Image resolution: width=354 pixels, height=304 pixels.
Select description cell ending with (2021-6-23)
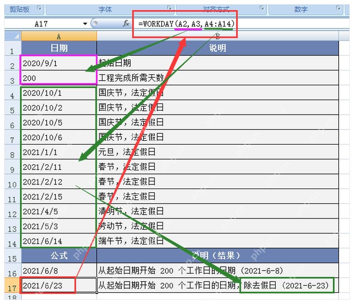click(x=218, y=286)
